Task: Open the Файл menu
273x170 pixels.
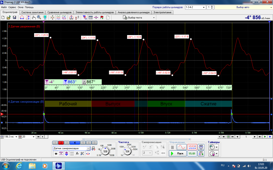Action: tap(4, 7)
